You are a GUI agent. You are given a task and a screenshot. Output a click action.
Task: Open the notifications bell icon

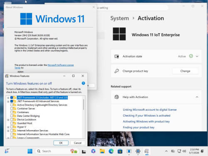202,151
